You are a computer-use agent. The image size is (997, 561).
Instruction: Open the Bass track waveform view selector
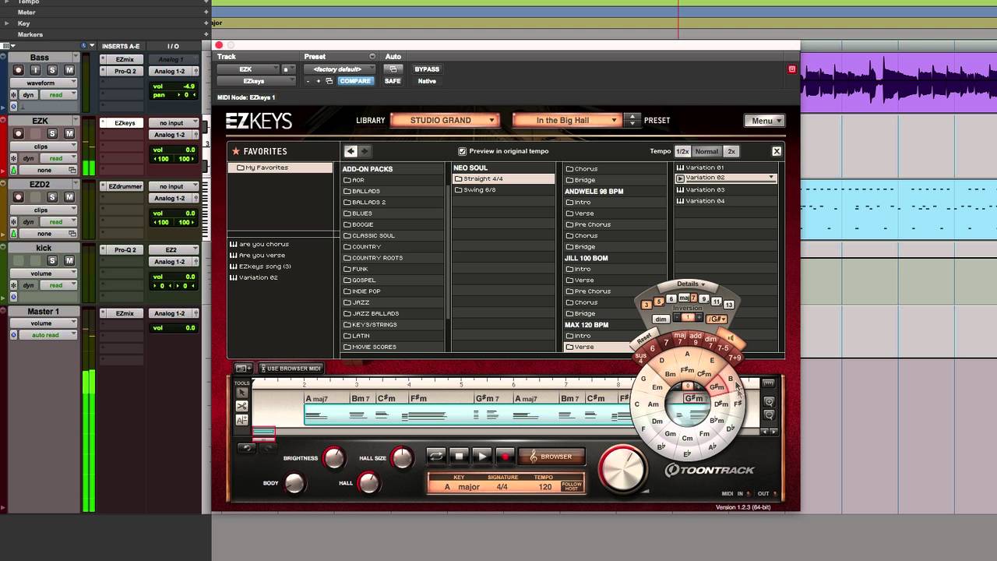click(44, 83)
